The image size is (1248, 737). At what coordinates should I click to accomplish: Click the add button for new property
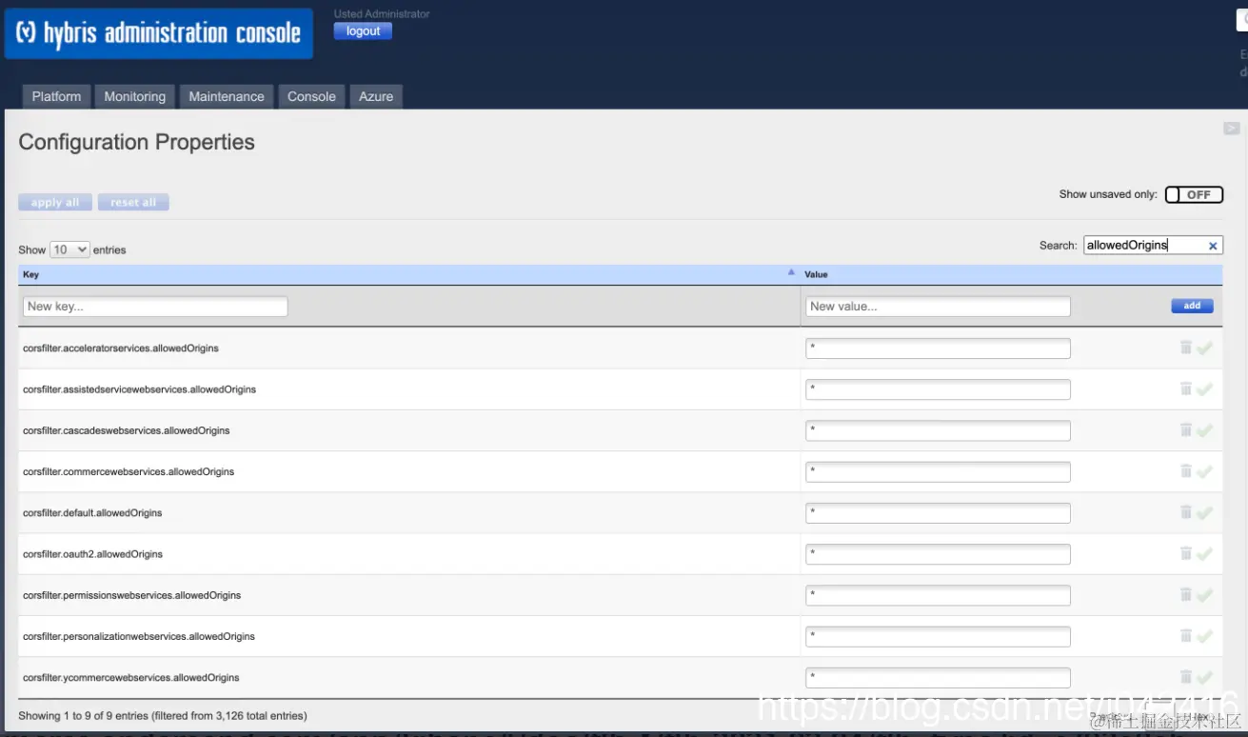[x=1192, y=306]
